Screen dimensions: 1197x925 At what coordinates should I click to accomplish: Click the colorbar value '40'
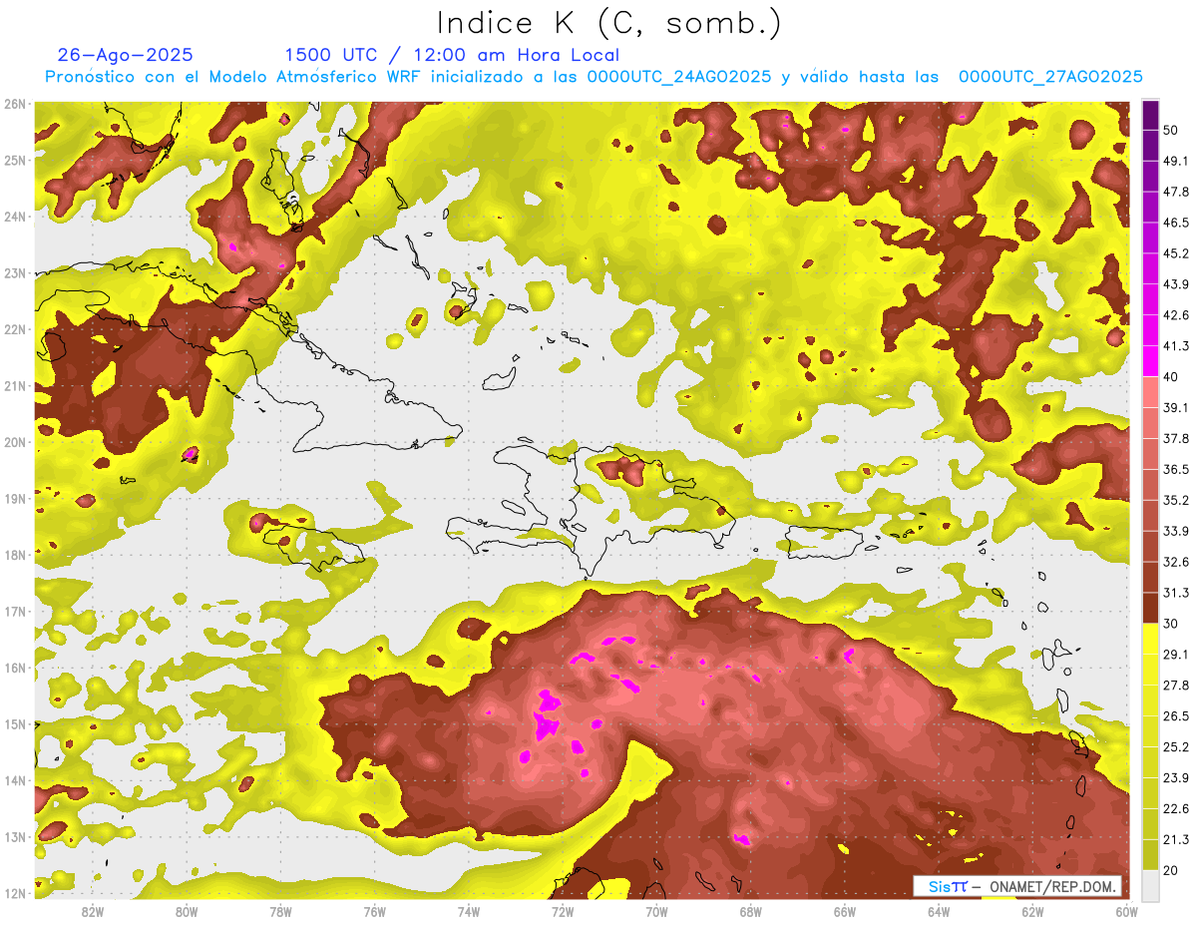pos(1170,376)
